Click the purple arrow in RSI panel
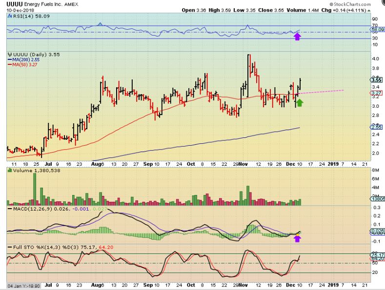385x290 pixels. [297, 37]
